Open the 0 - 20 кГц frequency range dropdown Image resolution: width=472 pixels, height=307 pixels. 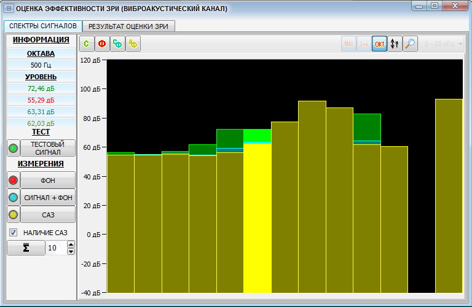tap(442, 44)
